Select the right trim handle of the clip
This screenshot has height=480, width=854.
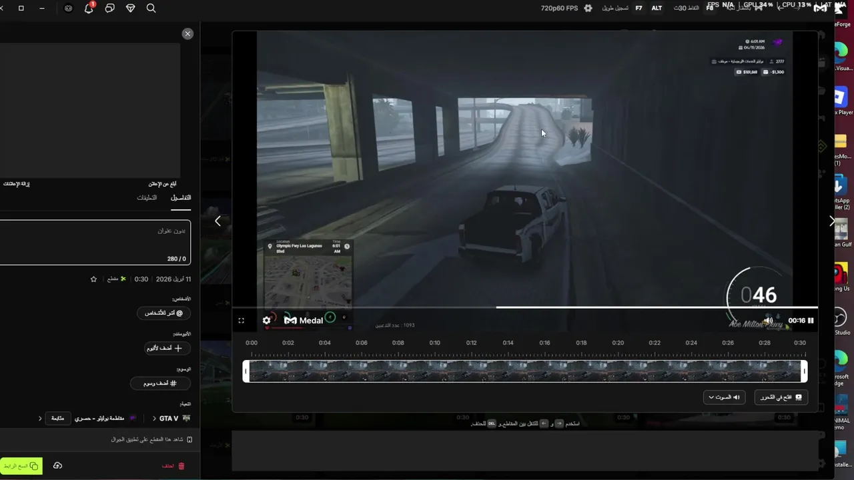[804, 371]
